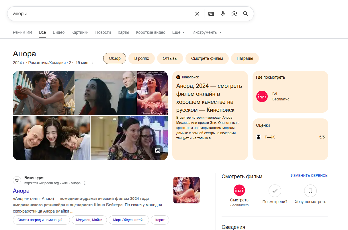
Task: Open three-dot menu beside Wikipedia URL
Action: [85, 183]
